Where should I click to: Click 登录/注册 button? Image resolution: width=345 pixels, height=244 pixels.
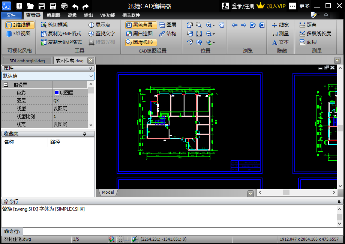pos(238,6)
